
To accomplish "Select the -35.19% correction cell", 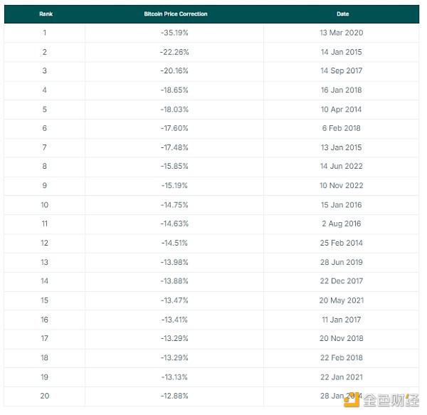I will point(174,33).
